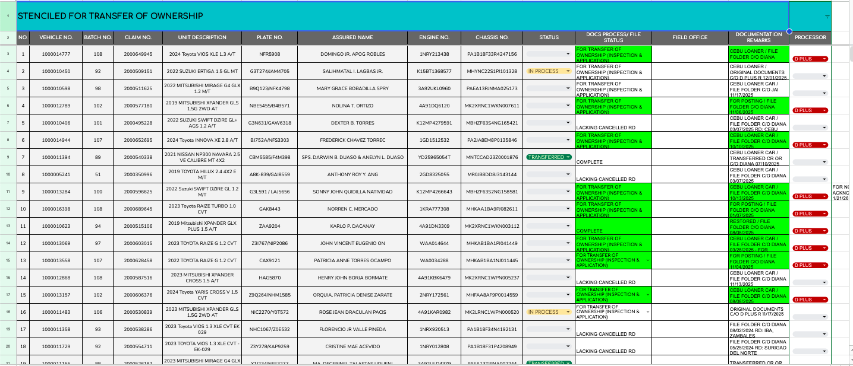853x366 pixels.
Task: Open the IN PROCESS status chip for SALIHMATAL I. LAGBAS JR.
Action: coord(549,71)
